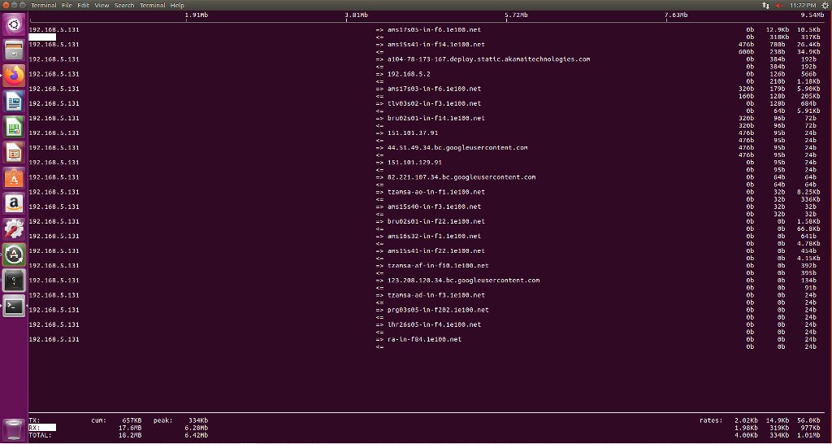The image size is (832, 444).
Task: Open the Edit menu
Action: (x=84, y=6)
